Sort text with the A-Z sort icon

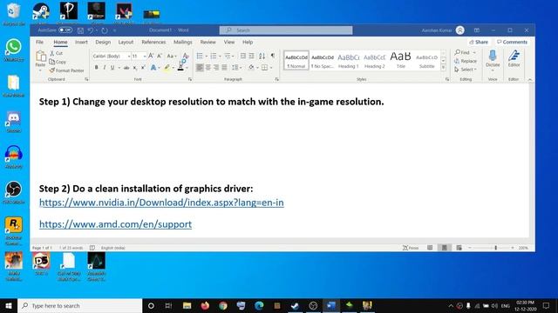pos(262,56)
